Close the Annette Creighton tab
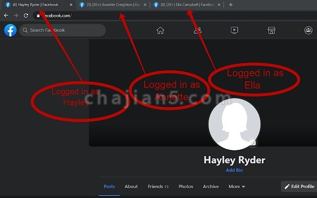The width and height of the screenshot is (317, 198). (145, 4)
